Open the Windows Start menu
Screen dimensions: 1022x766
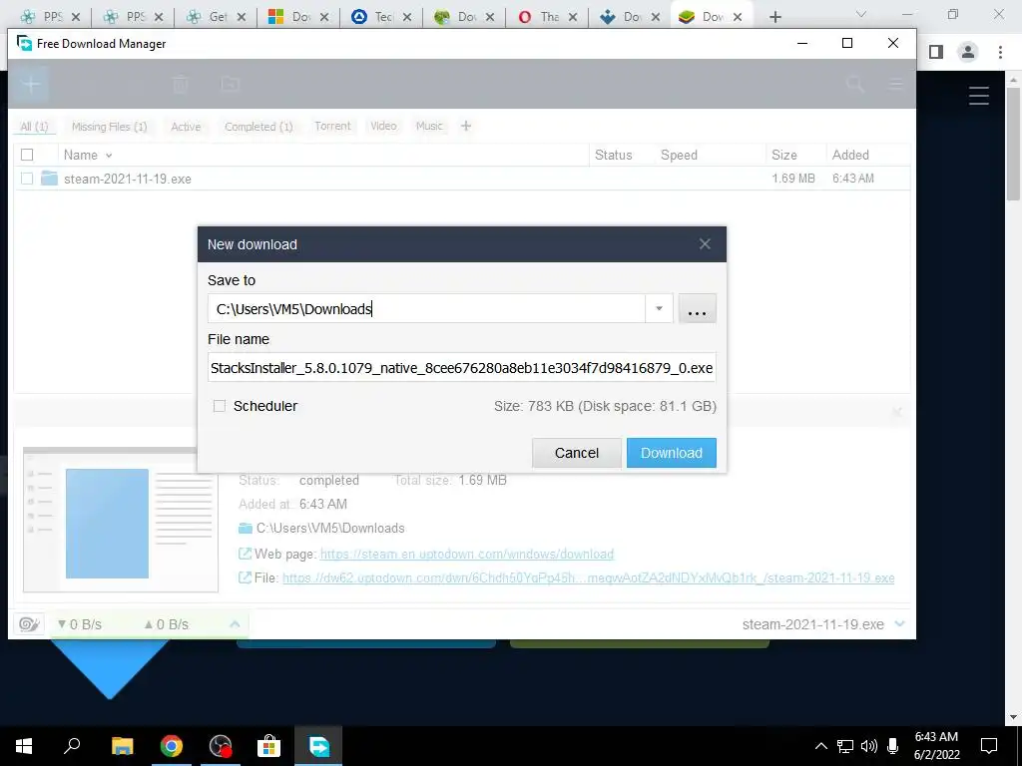[x=24, y=746]
